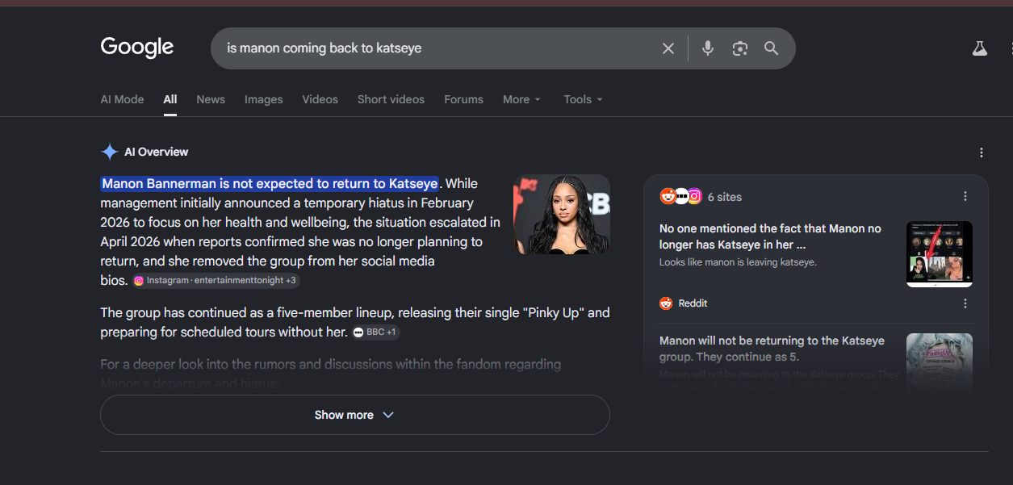Click the 'AI Overview' heading text

156,152
